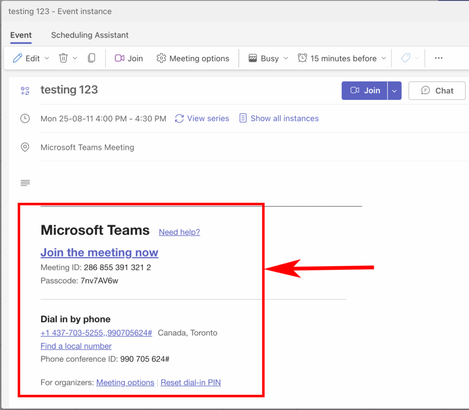Click the window title testing 123 - Event instance
The width and height of the screenshot is (469, 410).
tap(60, 11)
